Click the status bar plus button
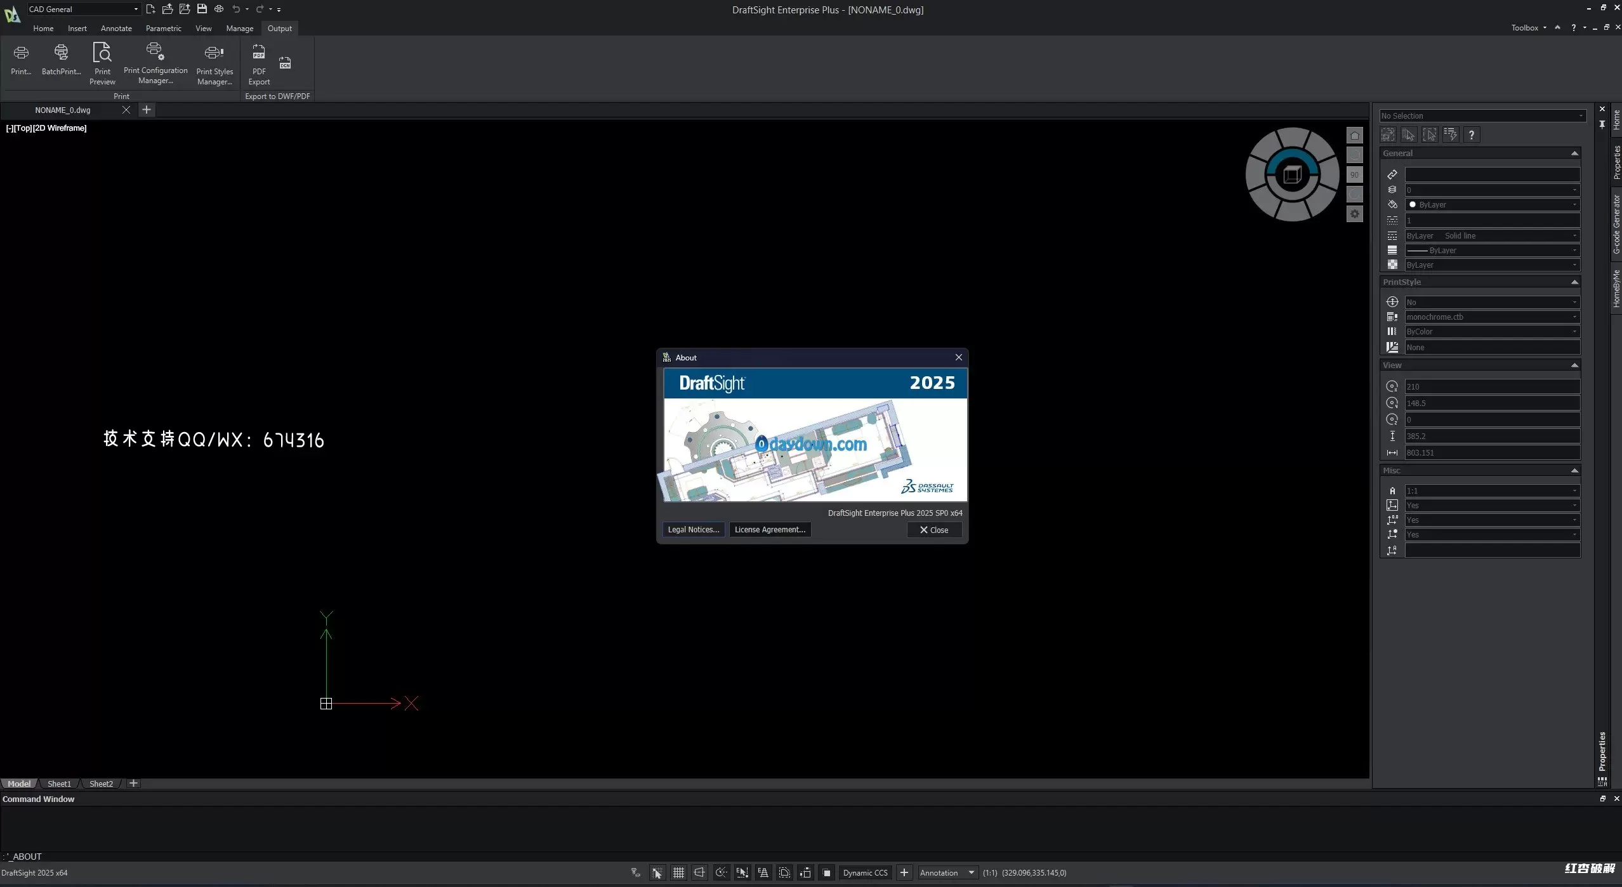The width and height of the screenshot is (1622, 887). pos(904,872)
